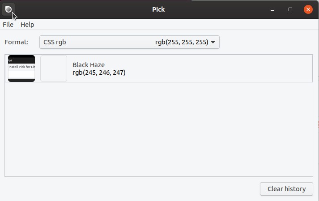
Task: Minimize the Pick window
Action: pyautogui.click(x=272, y=9)
